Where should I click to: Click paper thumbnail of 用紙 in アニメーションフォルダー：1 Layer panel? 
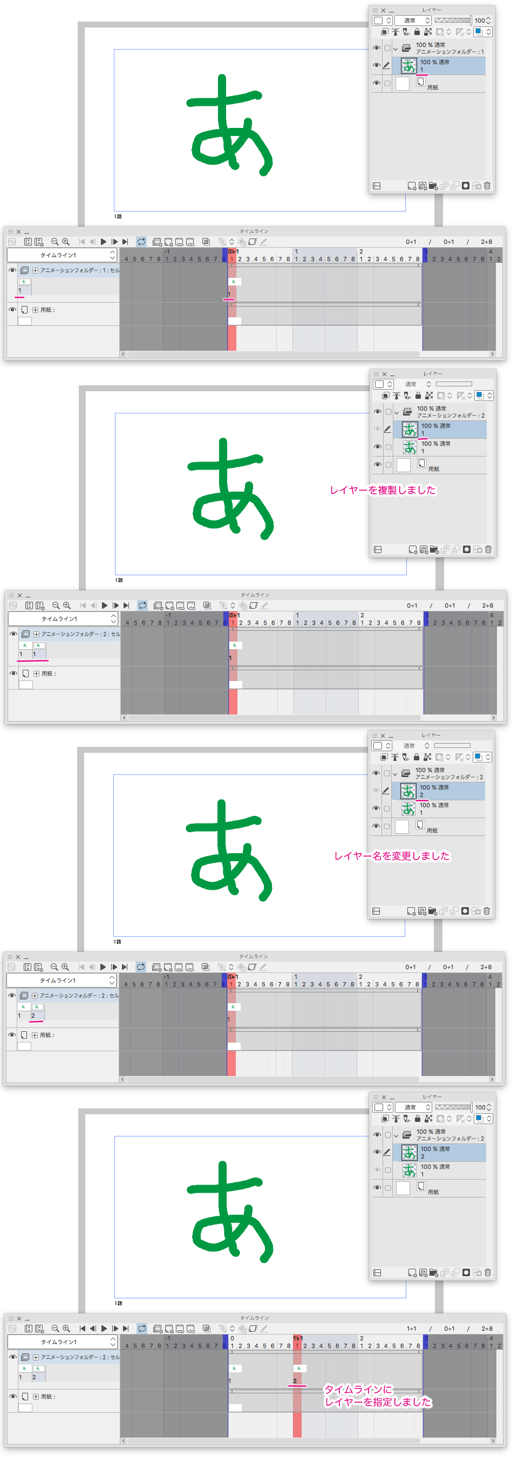pos(403,84)
